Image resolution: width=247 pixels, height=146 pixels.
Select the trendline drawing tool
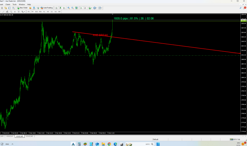point(3,12)
